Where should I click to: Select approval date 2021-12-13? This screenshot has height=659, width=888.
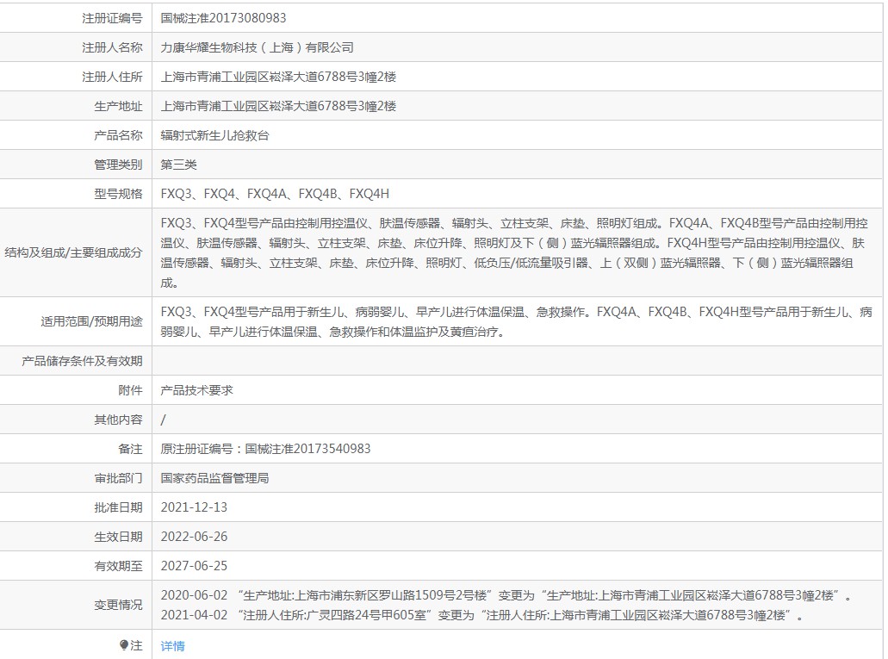pyautogui.click(x=194, y=507)
